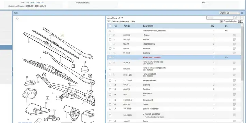Click the scrollbar up arrow in parts list
This screenshot has width=246, height=123.
point(242,25)
